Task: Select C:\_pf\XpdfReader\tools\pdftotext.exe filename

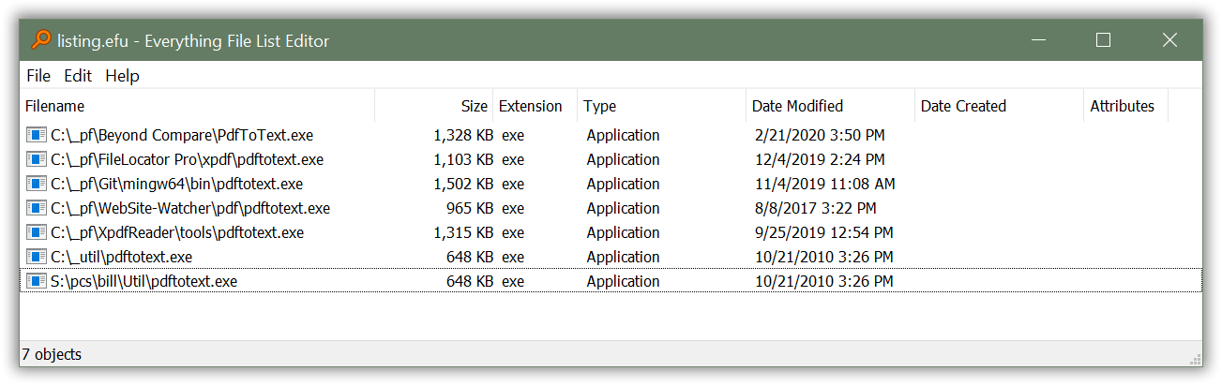Action: pyautogui.click(x=177, y=232)
